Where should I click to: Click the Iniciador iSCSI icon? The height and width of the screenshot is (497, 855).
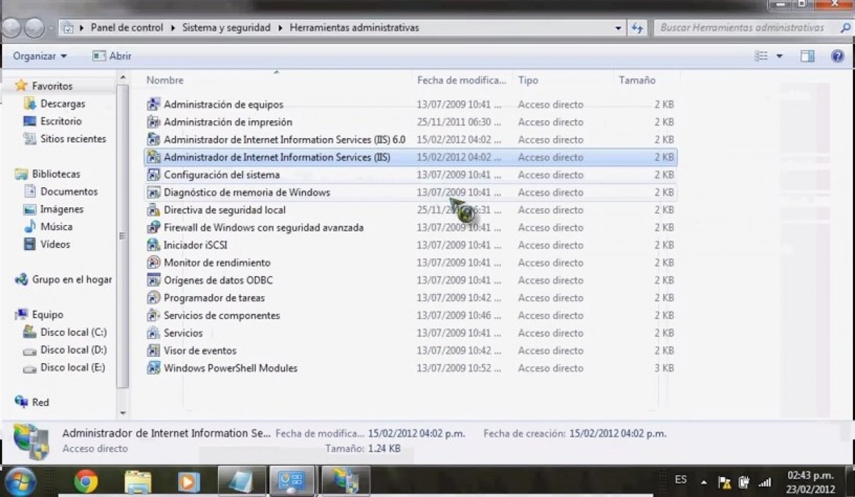click(153, 245)
